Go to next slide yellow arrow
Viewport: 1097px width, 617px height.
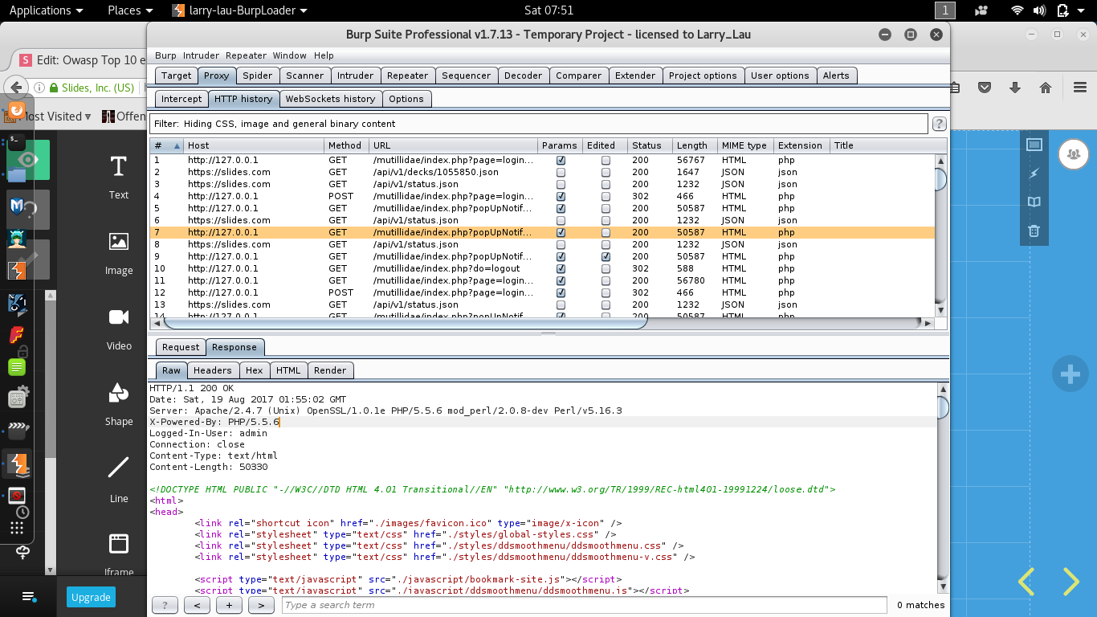pos(1071,582)
